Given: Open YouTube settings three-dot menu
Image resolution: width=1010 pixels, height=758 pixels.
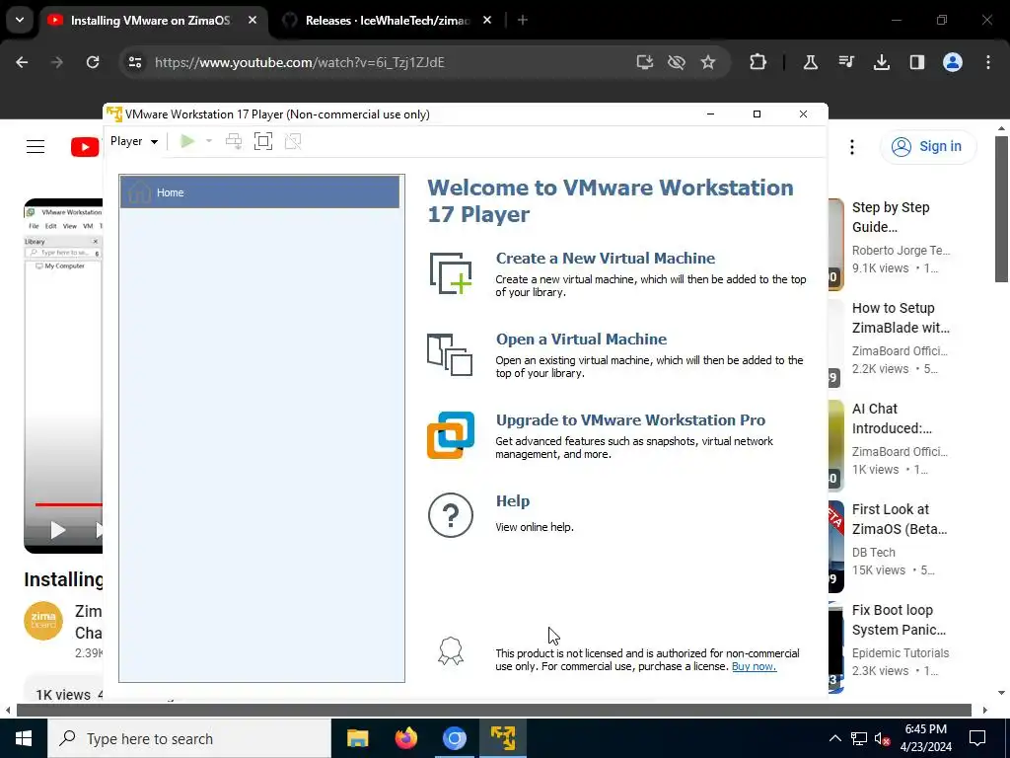Looking at the screenshot, I should (x=851, y=147).
